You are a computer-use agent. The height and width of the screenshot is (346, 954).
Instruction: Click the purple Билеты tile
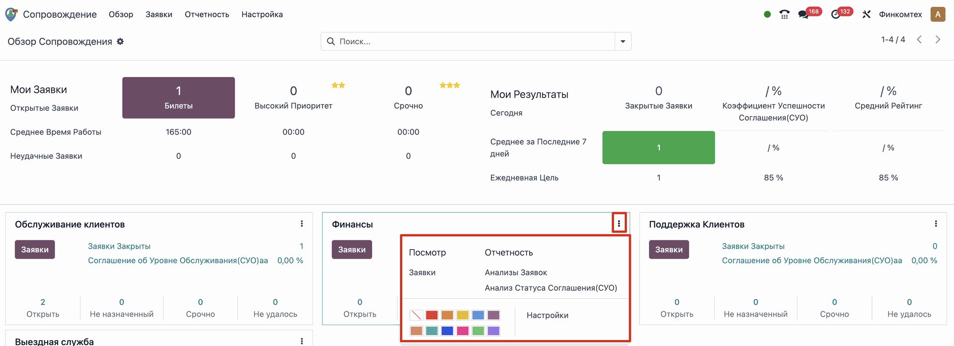(178, 97)
